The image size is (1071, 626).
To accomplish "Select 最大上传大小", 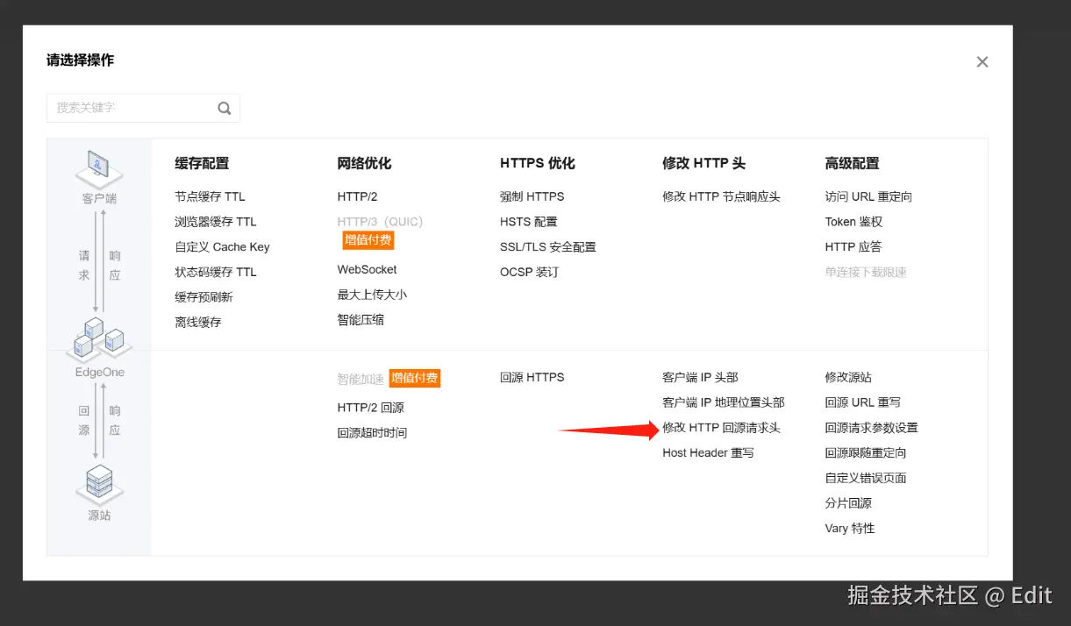I will [372, 295].
